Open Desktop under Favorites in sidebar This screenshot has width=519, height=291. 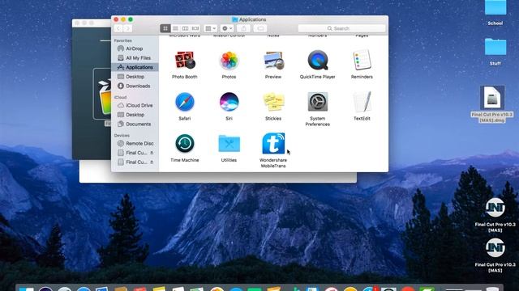[135, 77]
